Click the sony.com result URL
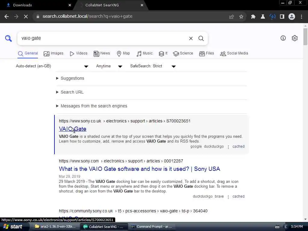308x231 pixels. pyautogui.click(x=121, y=161)
